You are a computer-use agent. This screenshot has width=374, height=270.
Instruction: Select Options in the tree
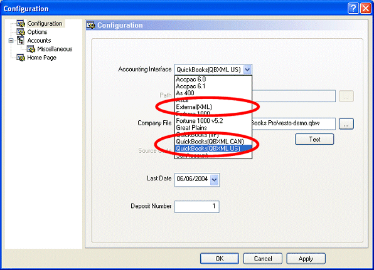(37, 32)
